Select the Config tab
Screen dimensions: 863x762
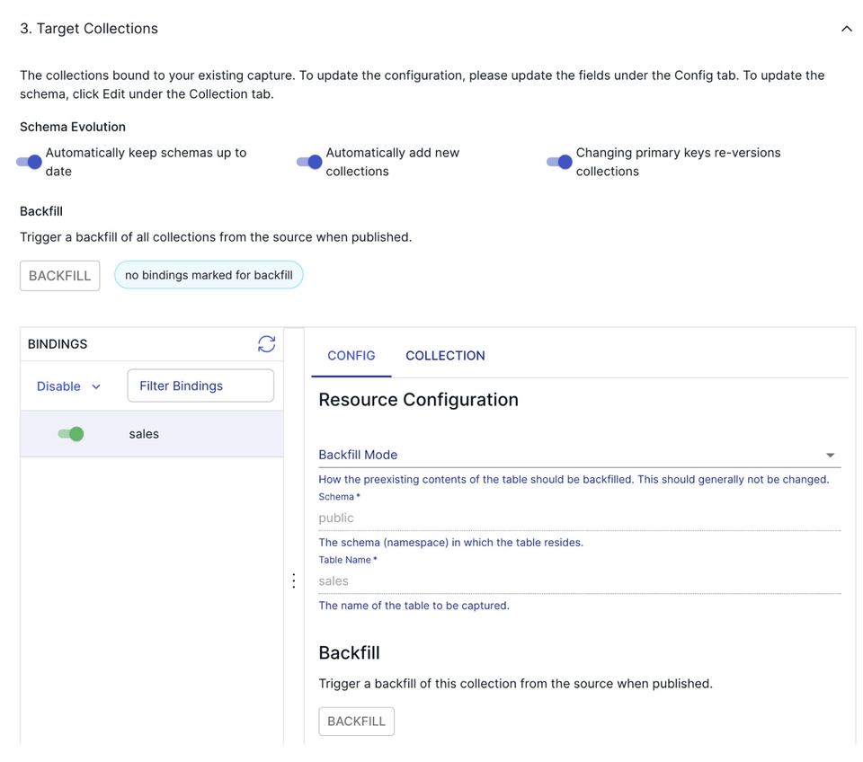pyautogui.click(x=351, y=355)
